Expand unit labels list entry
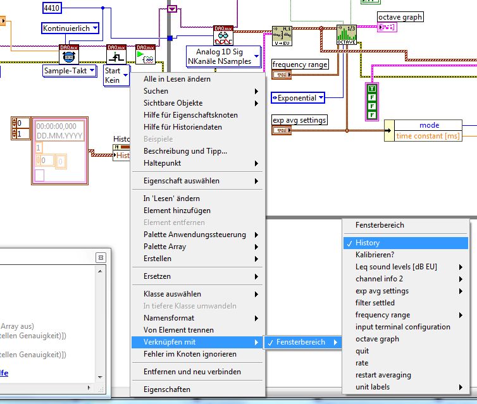This screenshot has width=477, height=404. click(x=406, y=387)
